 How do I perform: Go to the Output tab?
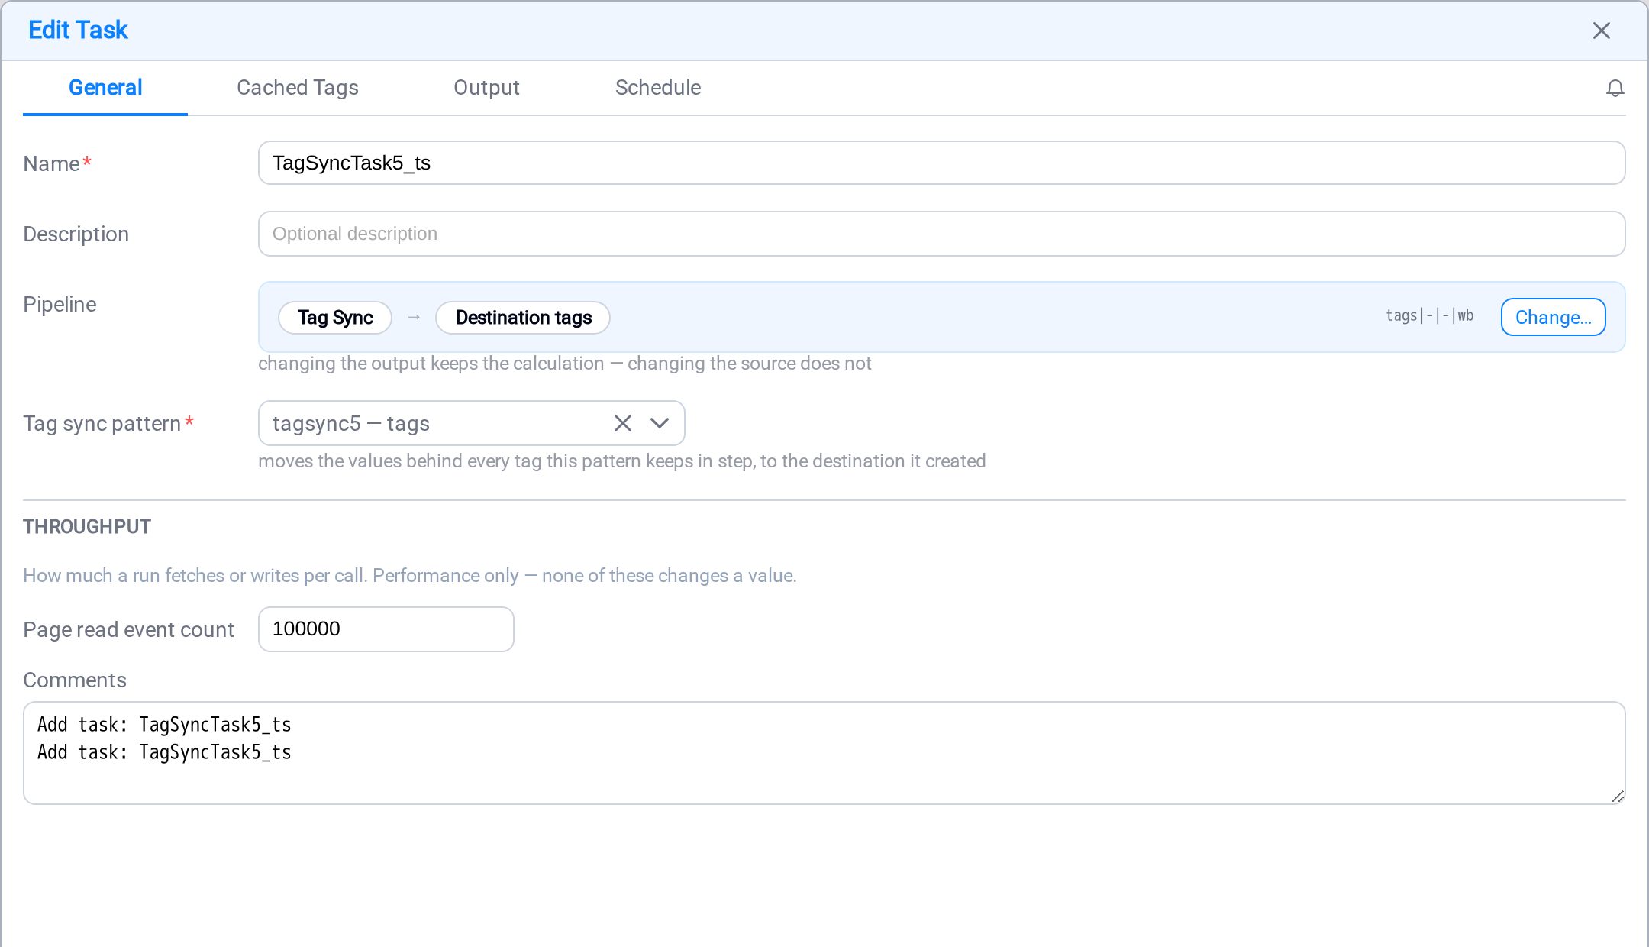click(x=486, y=88)
